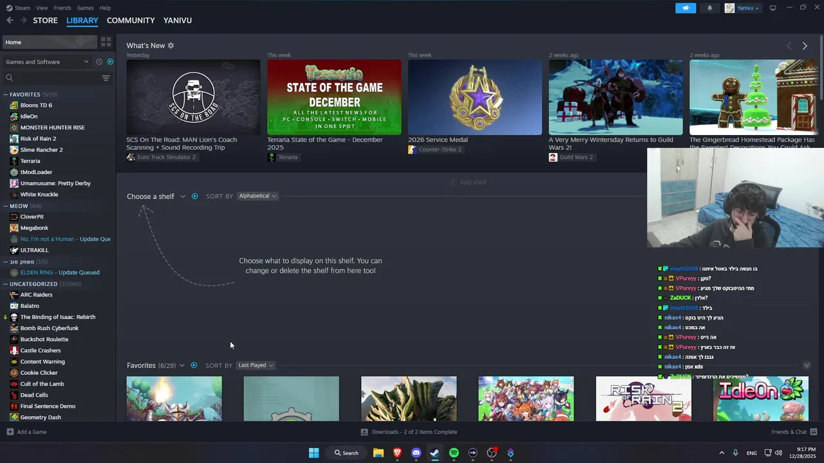This screenshot has height=463, width=824.
Task: Open the Help menu
Action: (105, 8)
